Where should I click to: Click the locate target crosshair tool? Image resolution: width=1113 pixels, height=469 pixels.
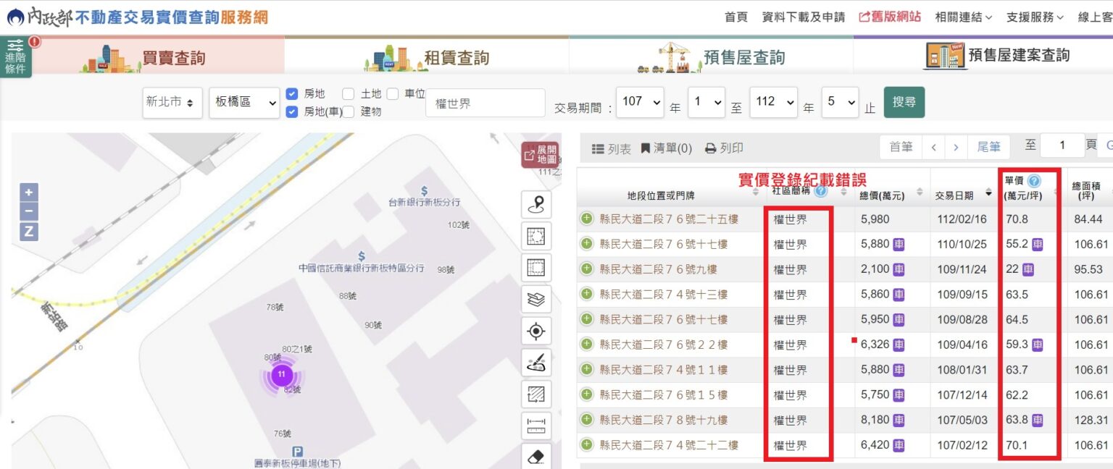click(536, 331)
